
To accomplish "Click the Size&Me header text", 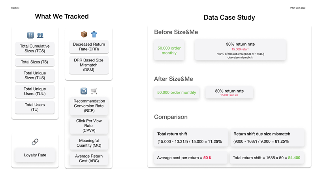I will pyautogui.click(x=15, y=8).
